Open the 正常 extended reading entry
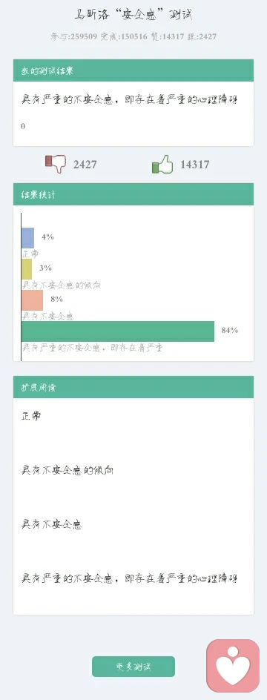 [x=31, y=416]
